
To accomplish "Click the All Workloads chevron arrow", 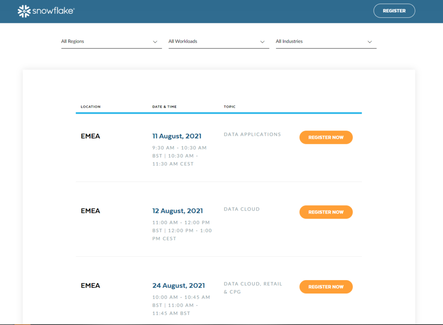I will tap(263, 42).
